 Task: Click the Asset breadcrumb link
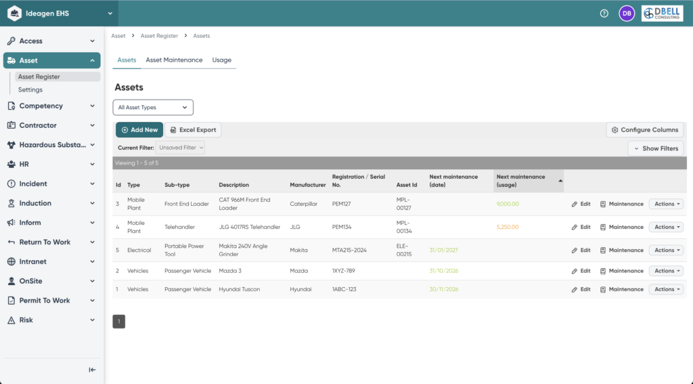tap(118, 36)
